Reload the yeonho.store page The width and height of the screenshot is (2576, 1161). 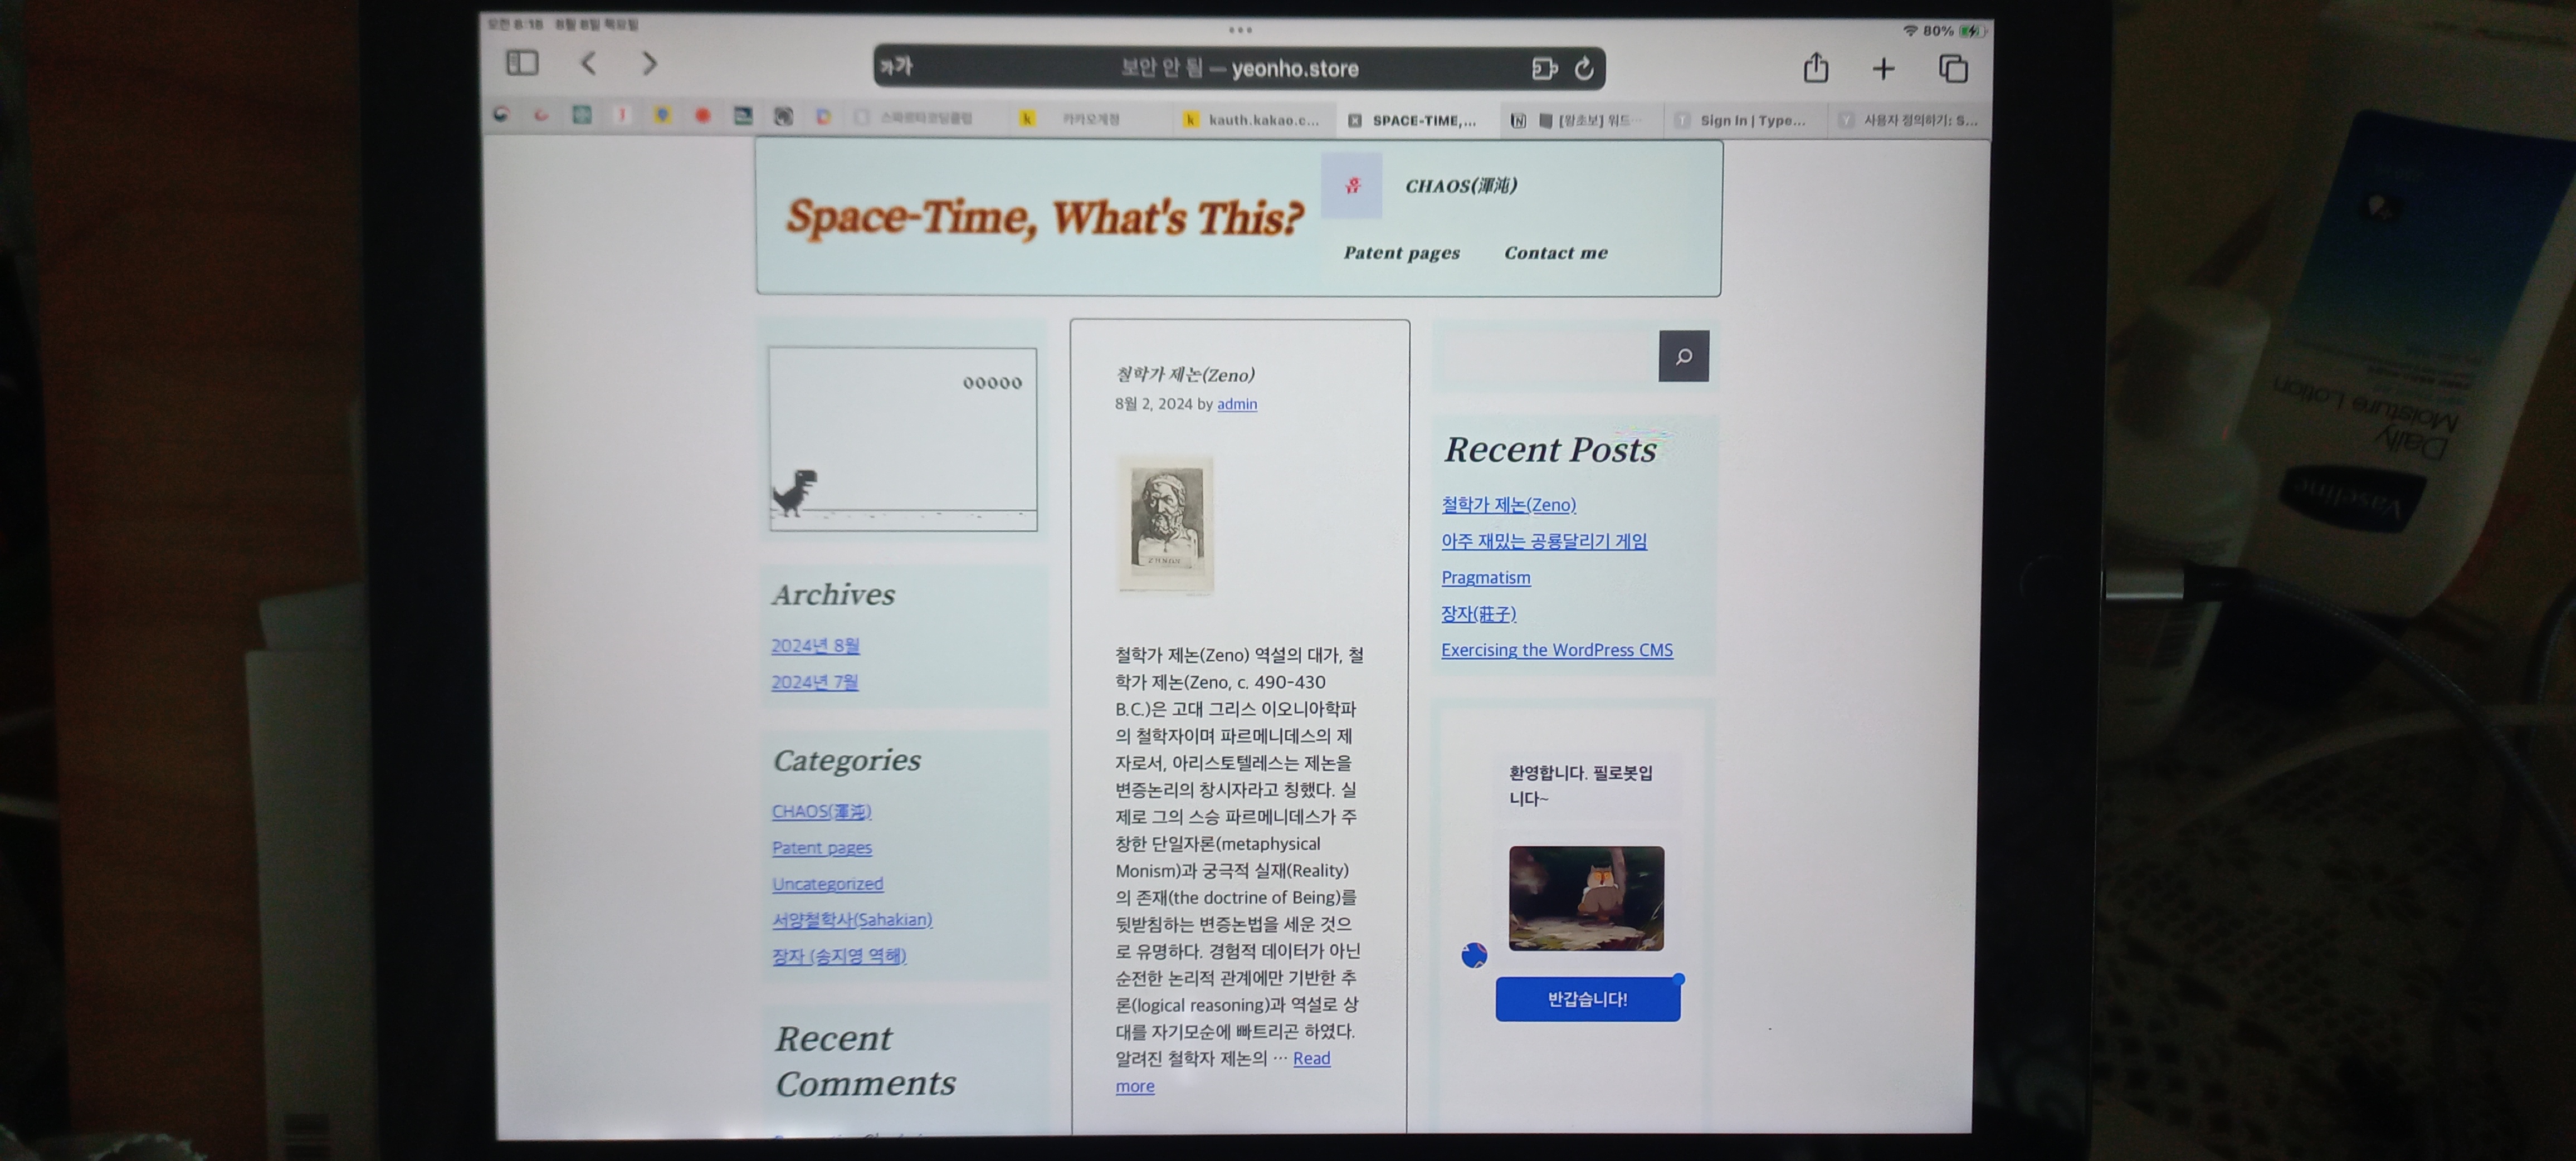1584,68
